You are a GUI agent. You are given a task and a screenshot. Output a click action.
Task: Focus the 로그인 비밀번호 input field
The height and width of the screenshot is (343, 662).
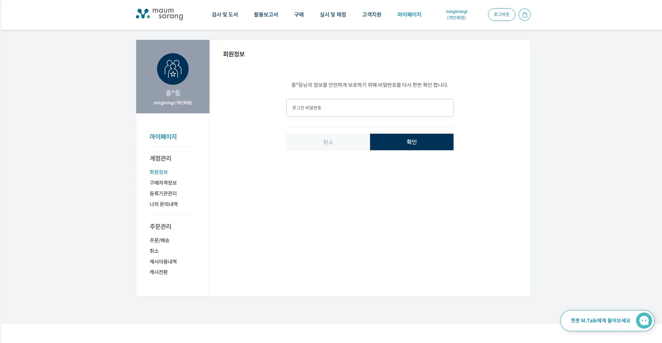coord(370,108)
